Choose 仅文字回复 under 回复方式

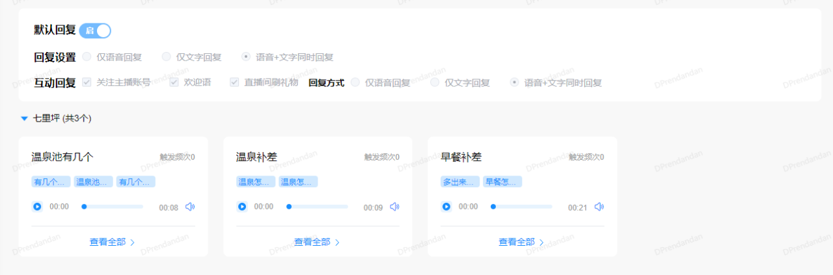[435, 83]
